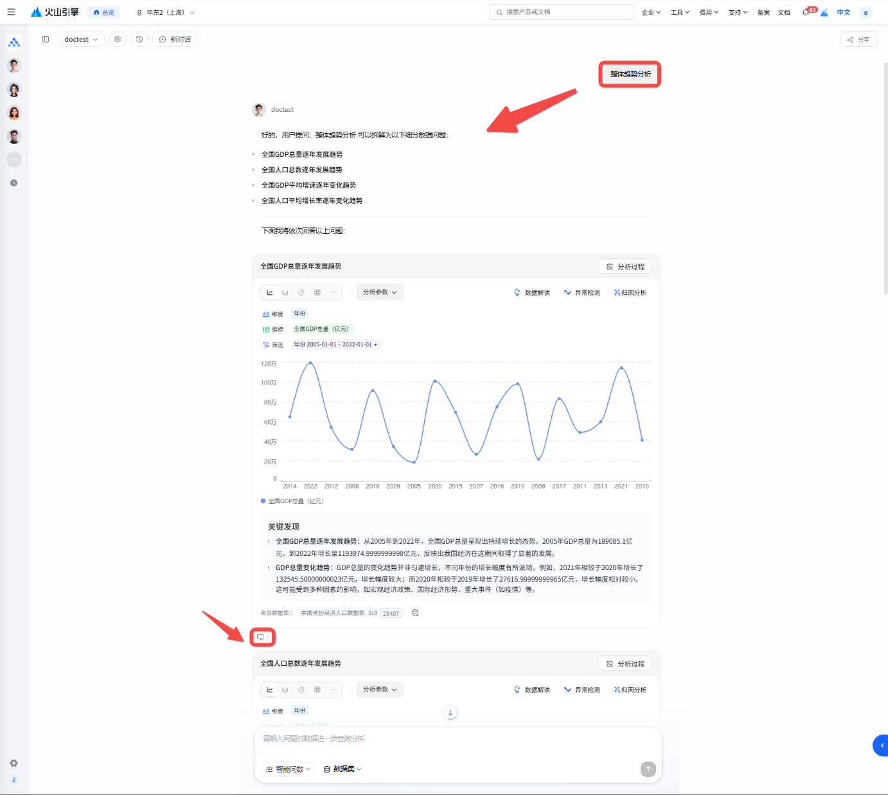Click bullet text 全国GDP平均增速逐年变化趋势
Image resolution: width=888 pixels, height=795 pixels.
(308, 185)
